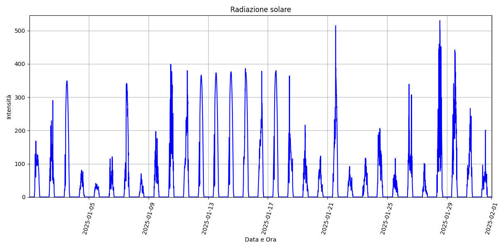The image size is (498, 249).
Task: Click the tall spike just after 2025-01-21
Action: pyautogui.click(x=336, y=26)
